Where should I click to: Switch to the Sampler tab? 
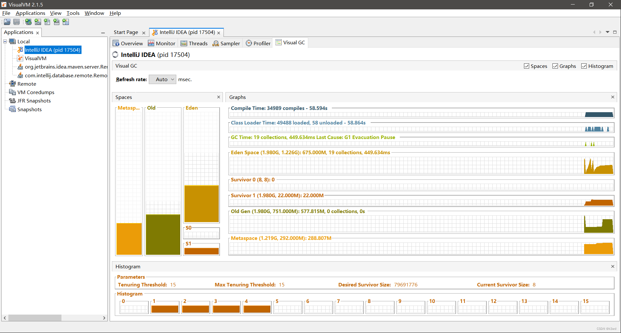tap(226, 43)
